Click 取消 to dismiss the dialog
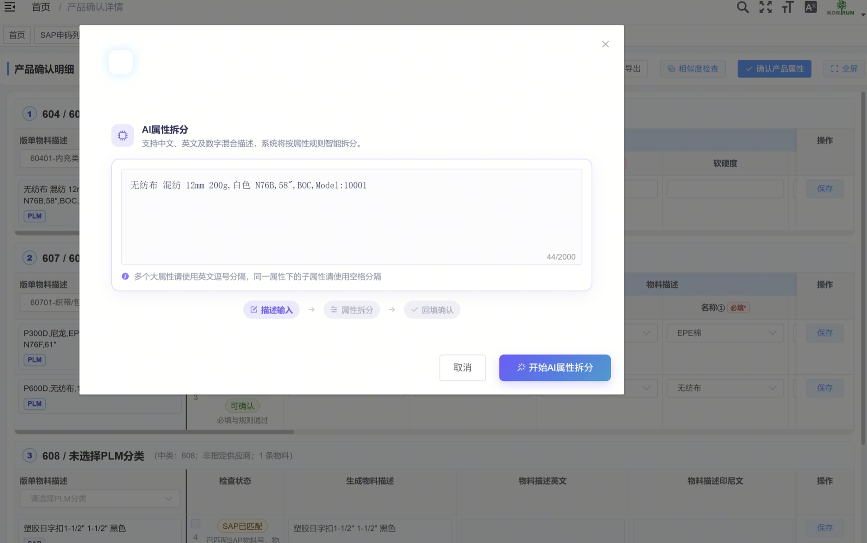Viewport: 867px width, 543px height. tap(463, 368)
